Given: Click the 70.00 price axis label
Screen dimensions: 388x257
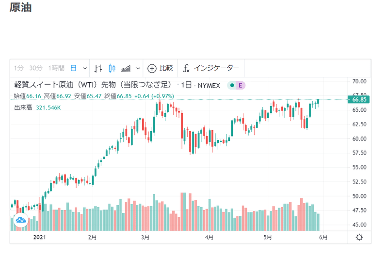Looking at the screenshot, I should 359,81.
